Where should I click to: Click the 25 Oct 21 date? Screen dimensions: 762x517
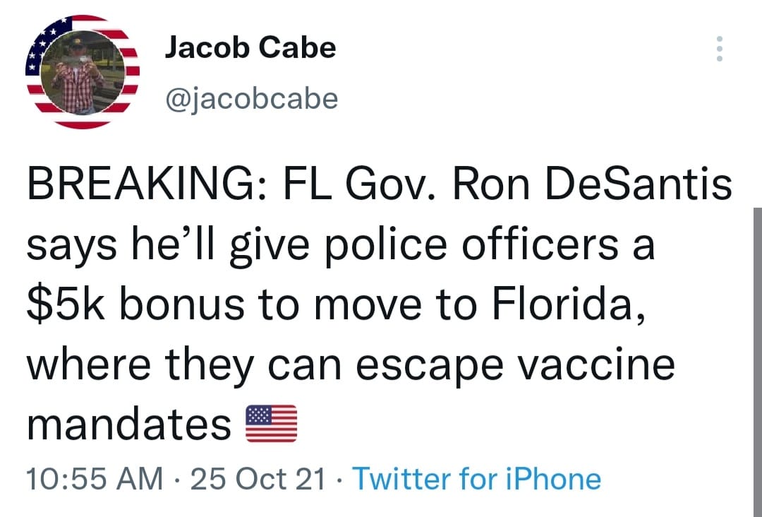258,480
